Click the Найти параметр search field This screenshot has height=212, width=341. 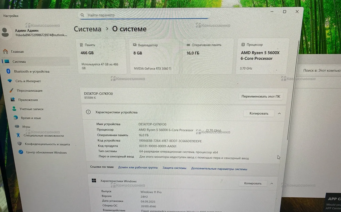click(x=144, y=15)
